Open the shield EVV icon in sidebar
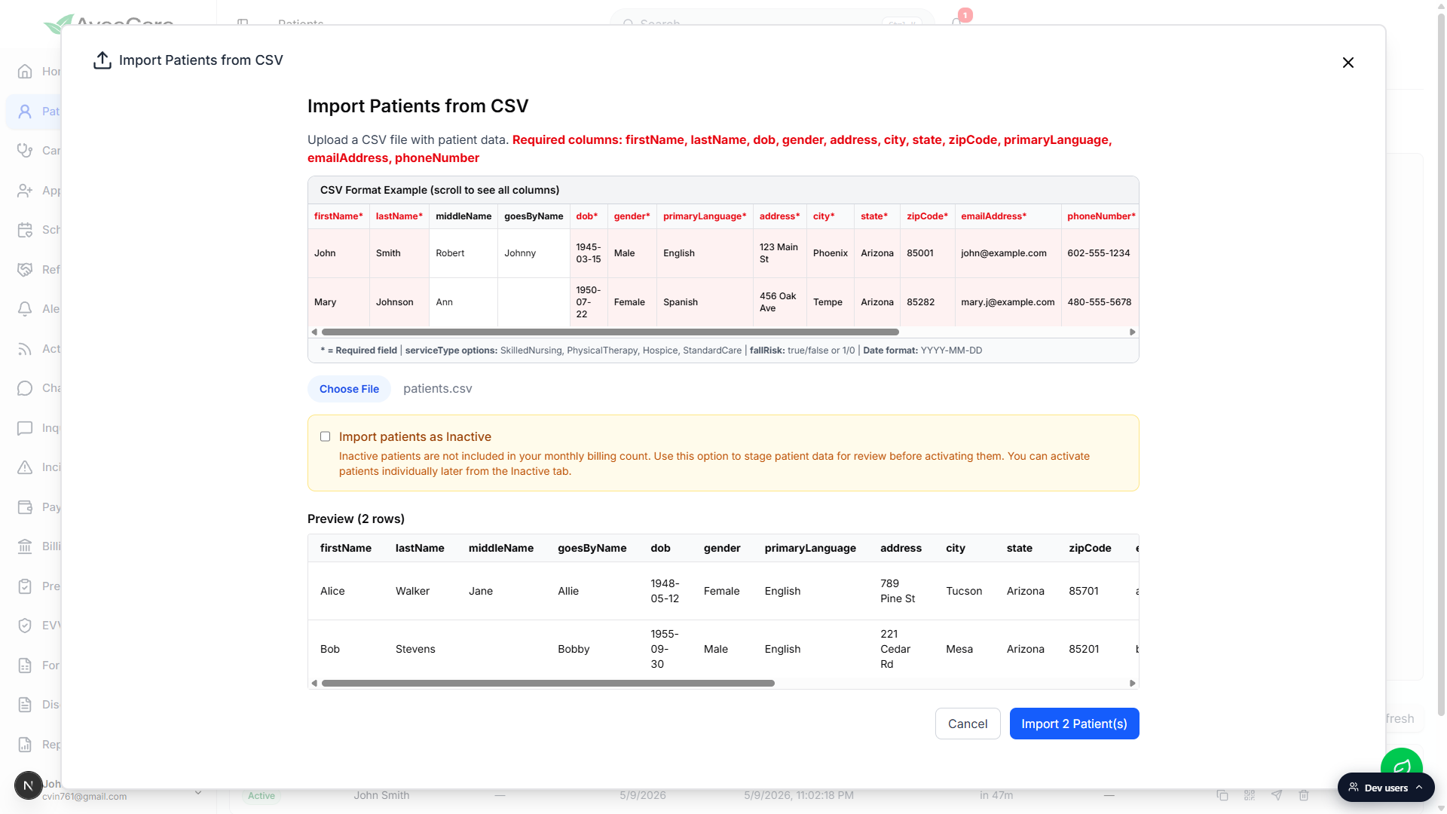1447x814 pixels. tap(25, 626)
